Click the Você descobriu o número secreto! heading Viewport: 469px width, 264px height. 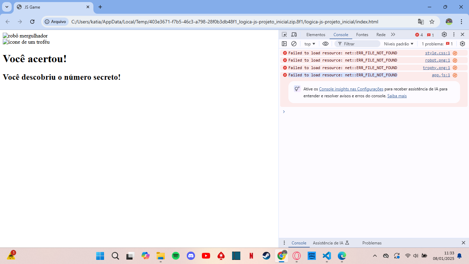click(62, 77)
